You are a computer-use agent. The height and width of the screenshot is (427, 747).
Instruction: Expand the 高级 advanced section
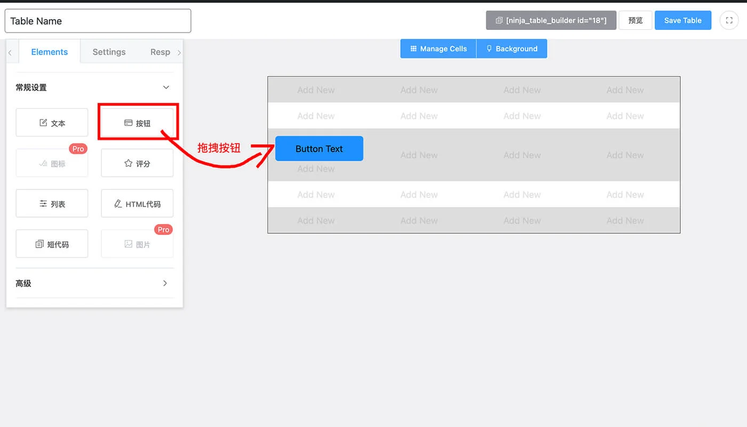(165, 283)
